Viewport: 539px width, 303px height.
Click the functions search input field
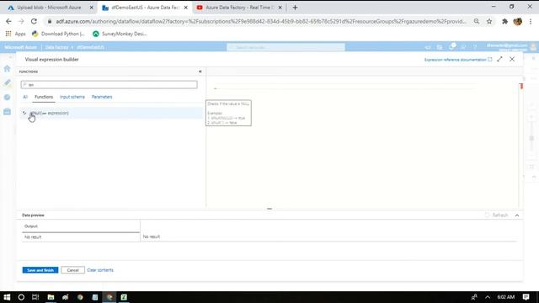coord(109,84)
